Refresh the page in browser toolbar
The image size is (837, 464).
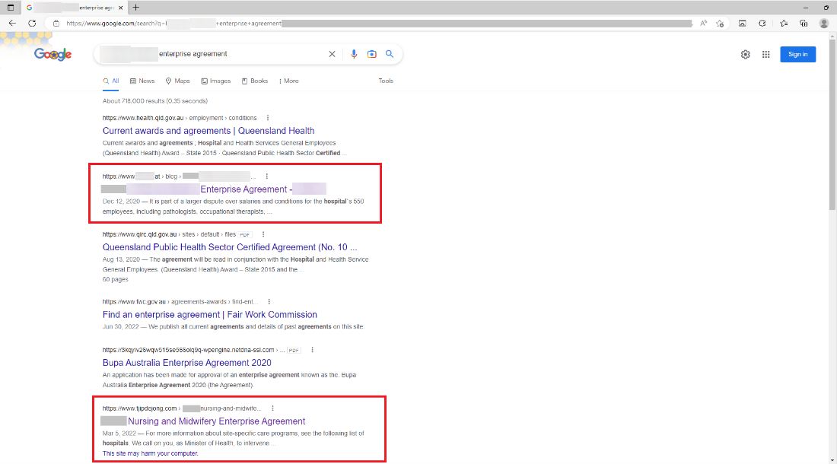(x=32, y=23)
